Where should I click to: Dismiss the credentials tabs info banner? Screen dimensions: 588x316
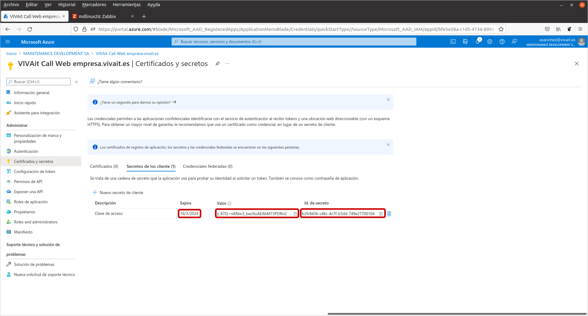(388, 145)
